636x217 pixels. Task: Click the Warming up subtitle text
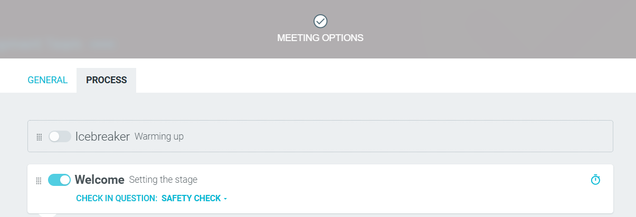coord(159,137)
